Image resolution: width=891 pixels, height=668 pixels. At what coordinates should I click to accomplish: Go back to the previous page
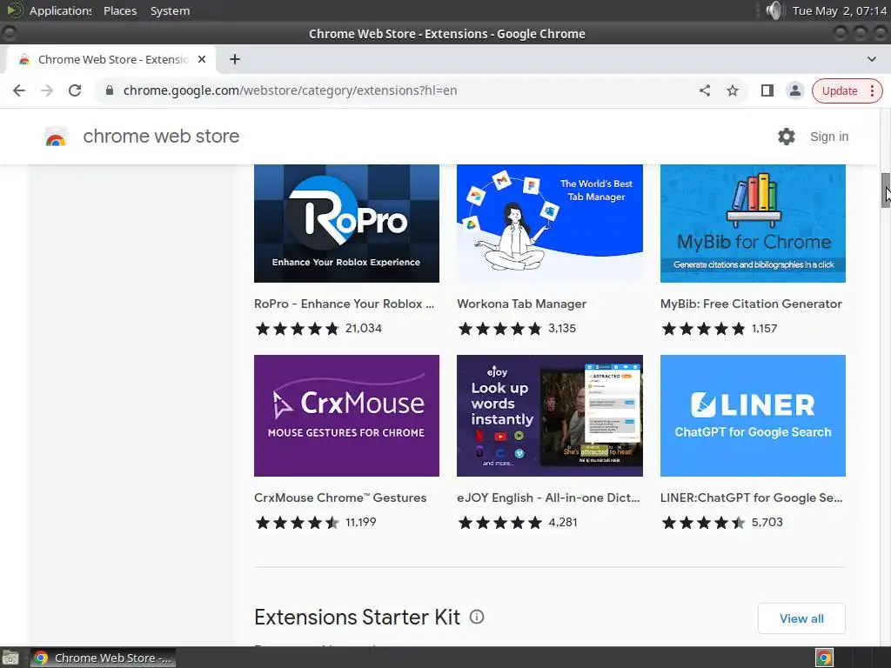[19, 90]
